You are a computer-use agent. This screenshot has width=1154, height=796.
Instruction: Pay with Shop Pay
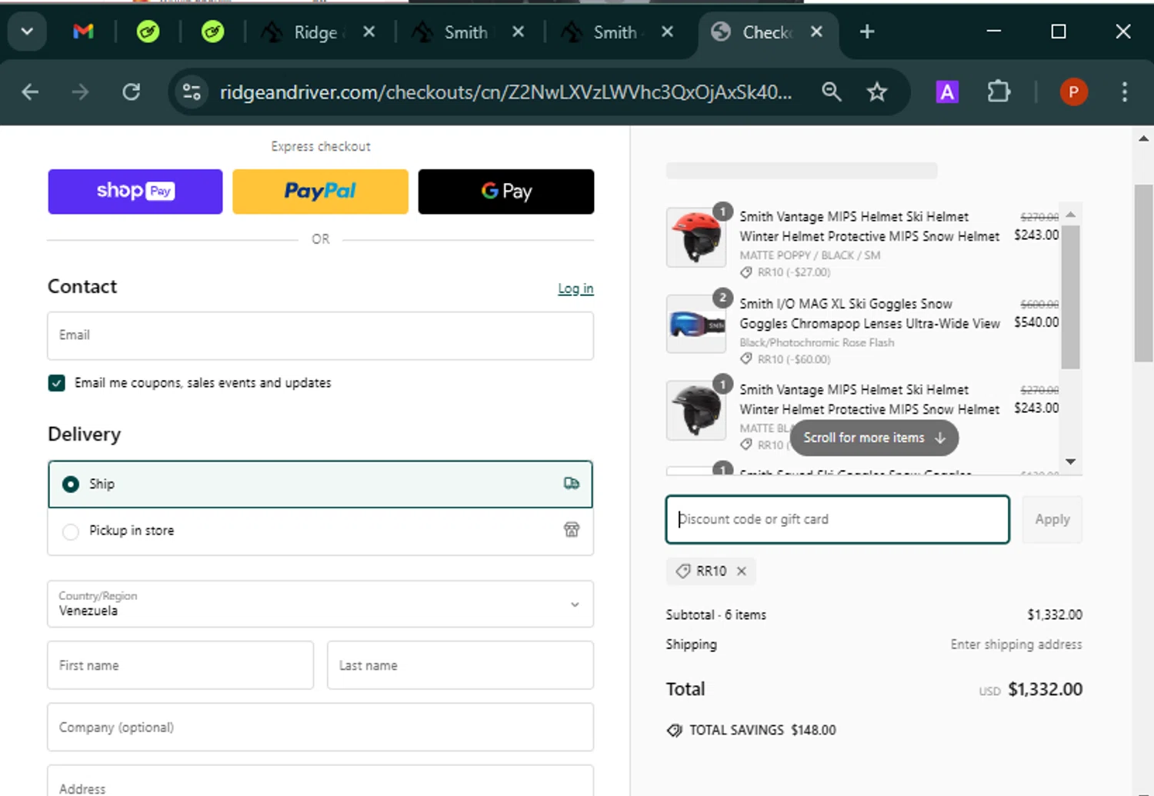(x=135, y=192)
